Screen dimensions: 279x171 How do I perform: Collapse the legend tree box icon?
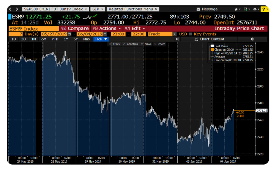210,46
